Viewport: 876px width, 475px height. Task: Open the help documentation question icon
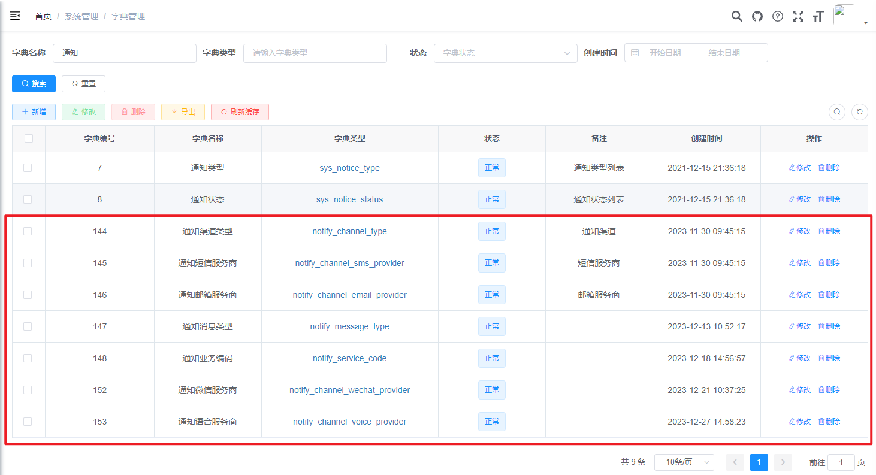778,16
